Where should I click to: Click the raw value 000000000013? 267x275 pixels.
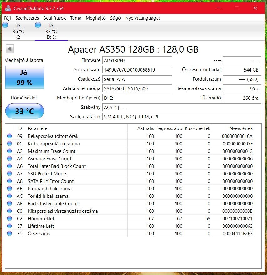(238, 151)
